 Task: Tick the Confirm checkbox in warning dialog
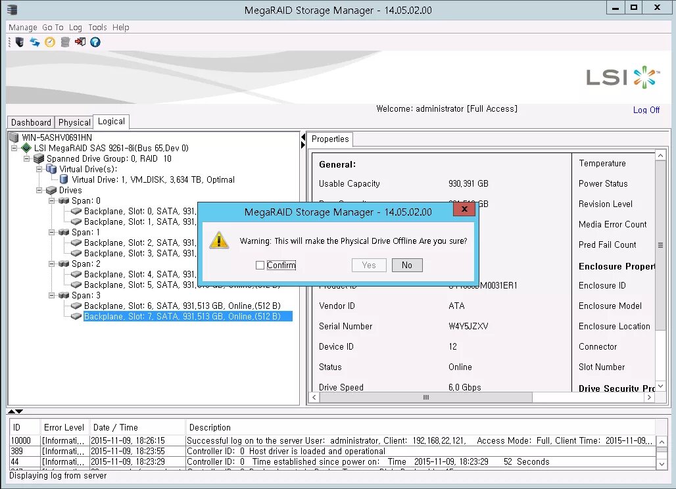260,266
